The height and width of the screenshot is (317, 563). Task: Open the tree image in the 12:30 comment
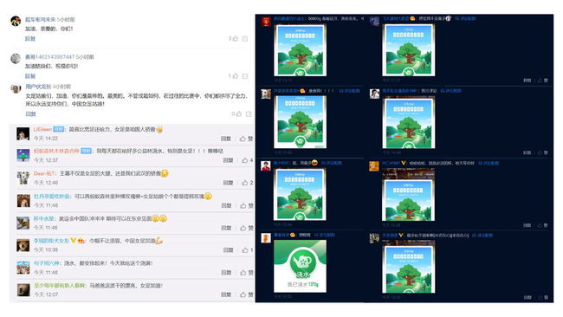coord(408,267)
